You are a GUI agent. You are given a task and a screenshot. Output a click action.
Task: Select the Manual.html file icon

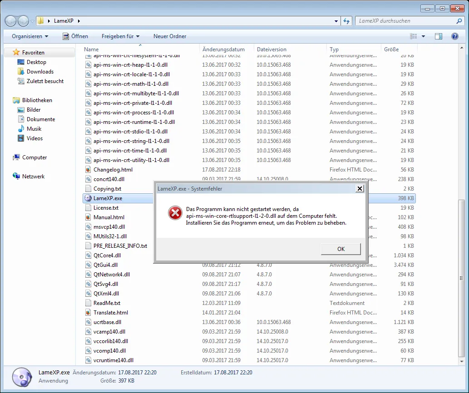tap(88, 217)
